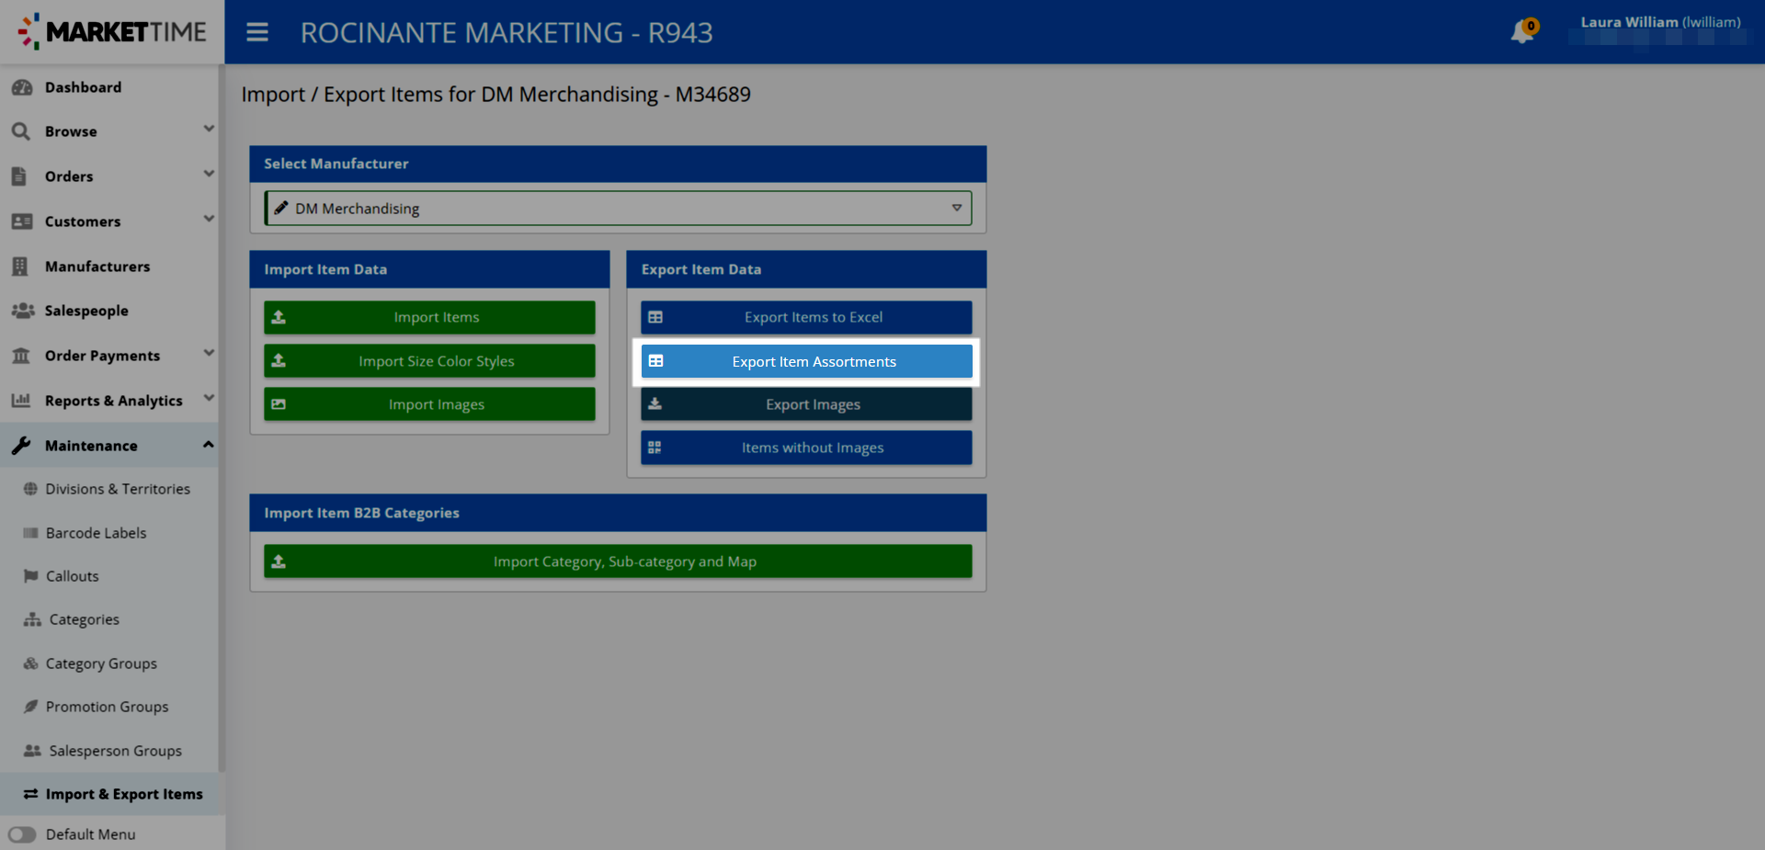This screenshot has height=850, width=1765.
Task: Expand the Browse menu chevron
Action: [209, 130]
